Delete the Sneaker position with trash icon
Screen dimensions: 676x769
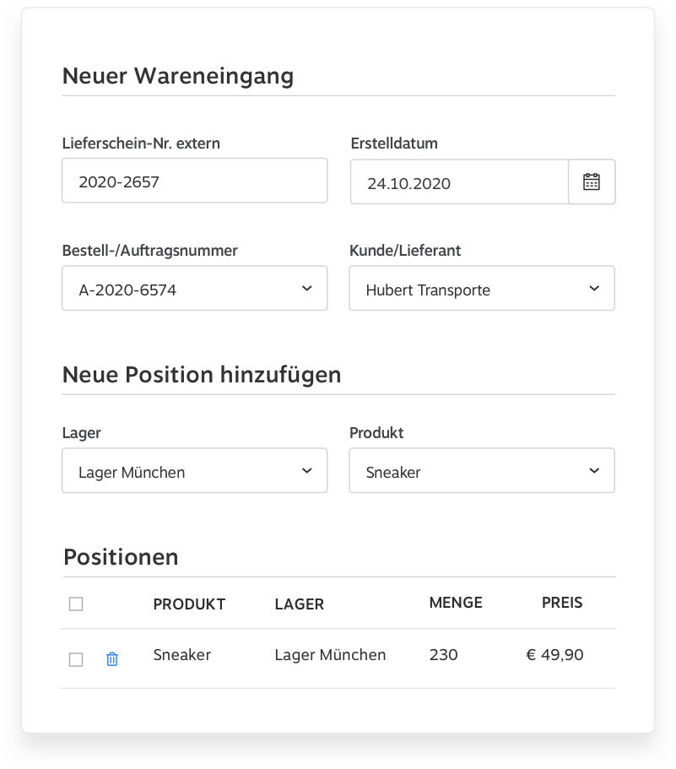click(x=112, y=658)
